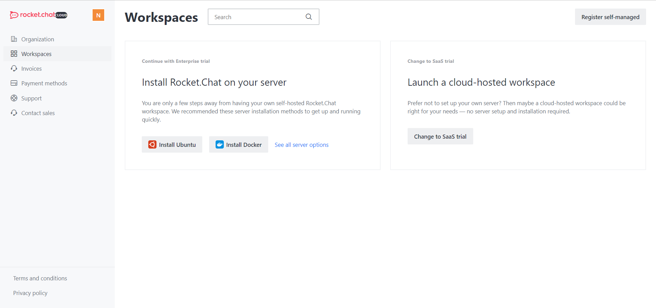Open Terms and conditions link
Viewport: 656px width, 308px height.
(x=40, y=278)
